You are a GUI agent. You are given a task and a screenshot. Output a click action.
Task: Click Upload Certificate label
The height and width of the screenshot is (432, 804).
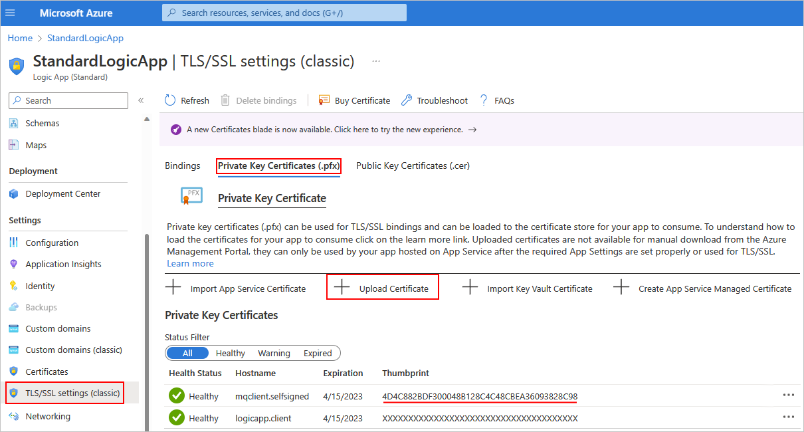(394, 288)
